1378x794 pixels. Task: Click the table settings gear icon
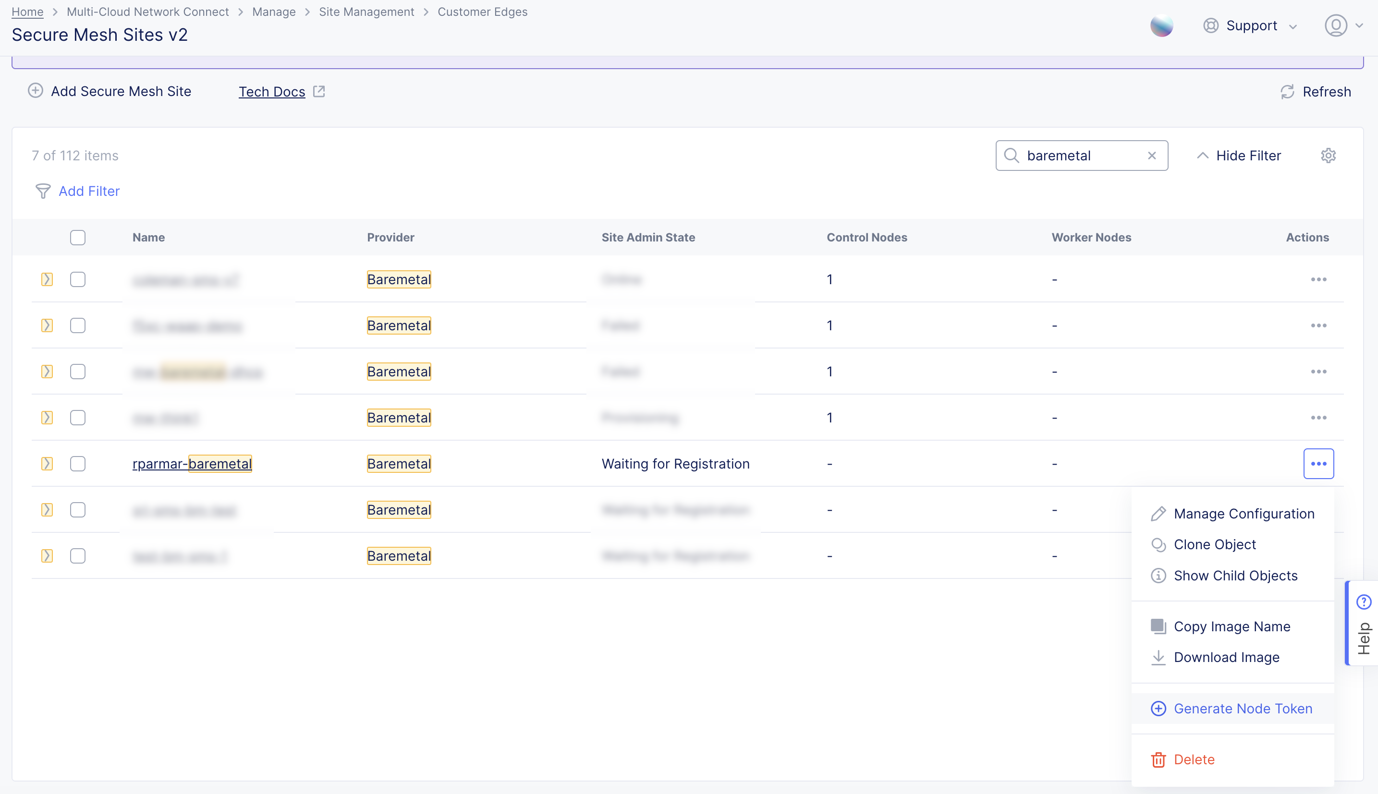coord(1328,156)
